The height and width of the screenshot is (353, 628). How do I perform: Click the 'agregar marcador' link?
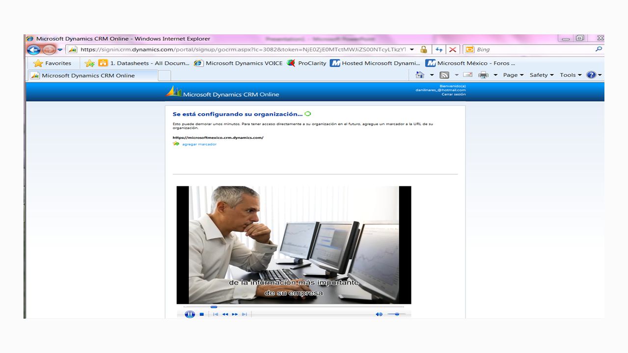click(x=199, y=144)
